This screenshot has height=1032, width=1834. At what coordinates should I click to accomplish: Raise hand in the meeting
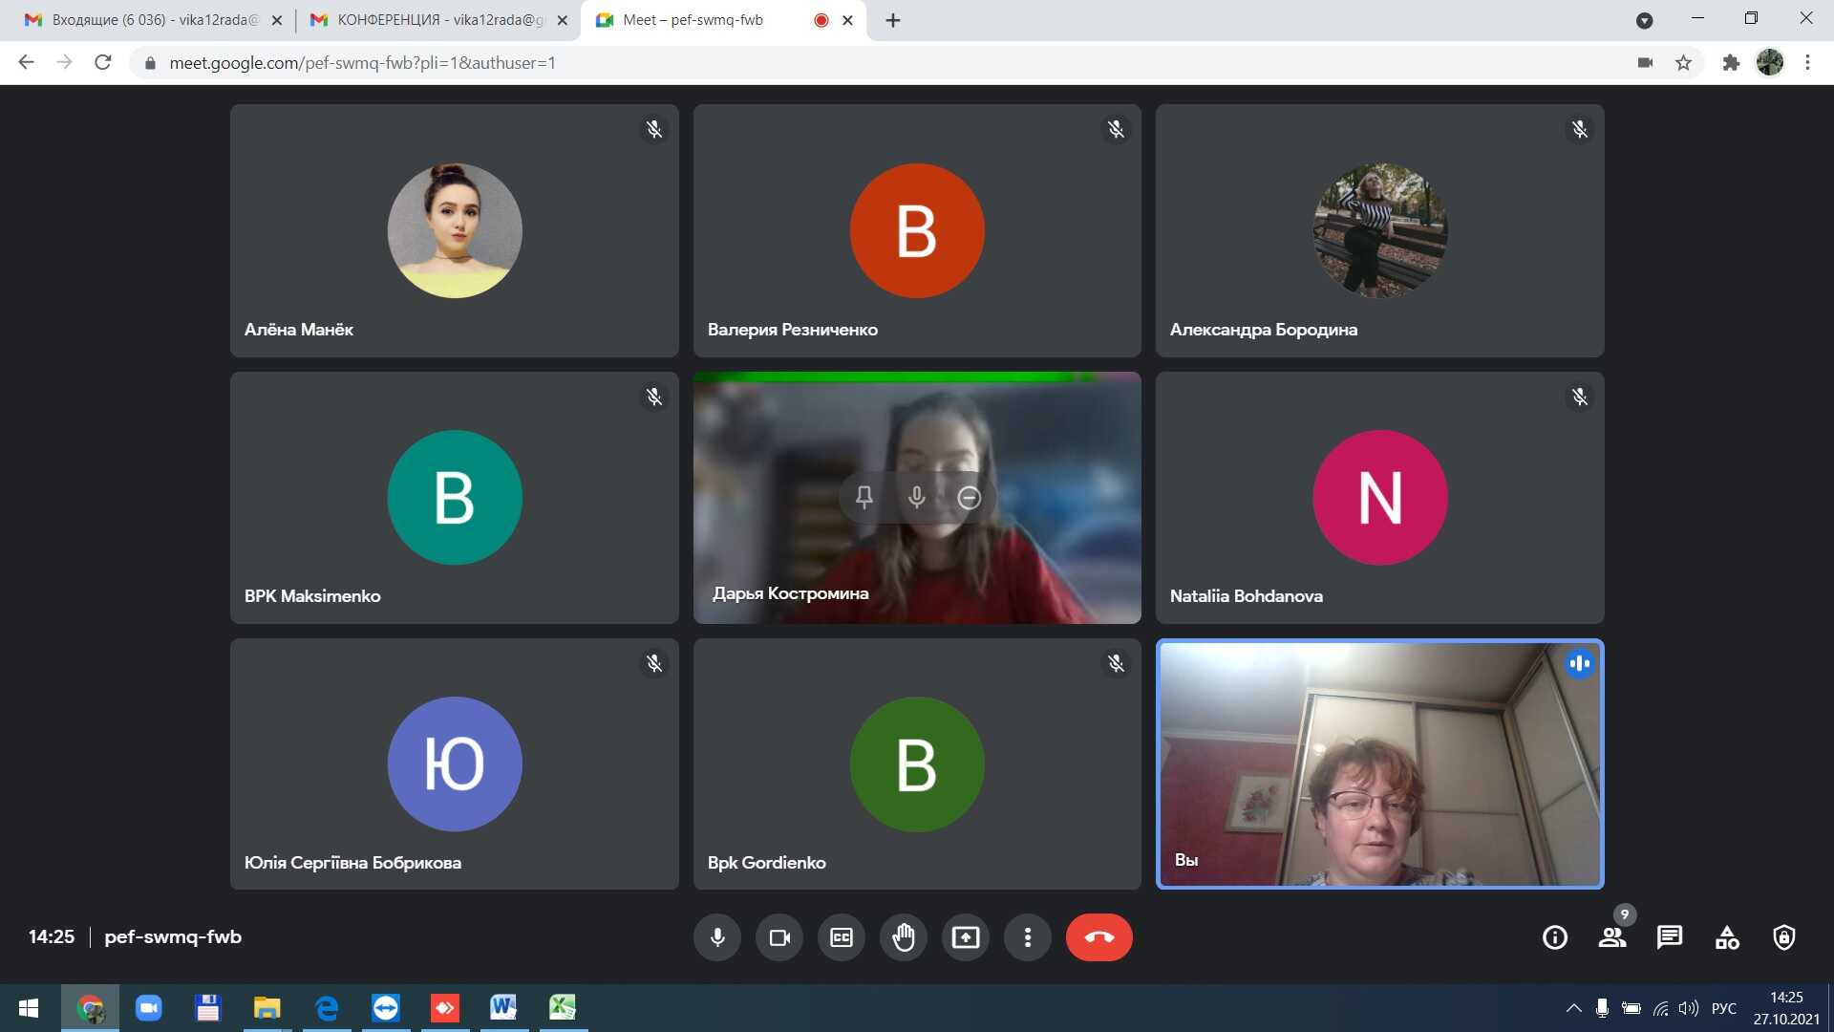pyautogui.click(x=904, y=937)
